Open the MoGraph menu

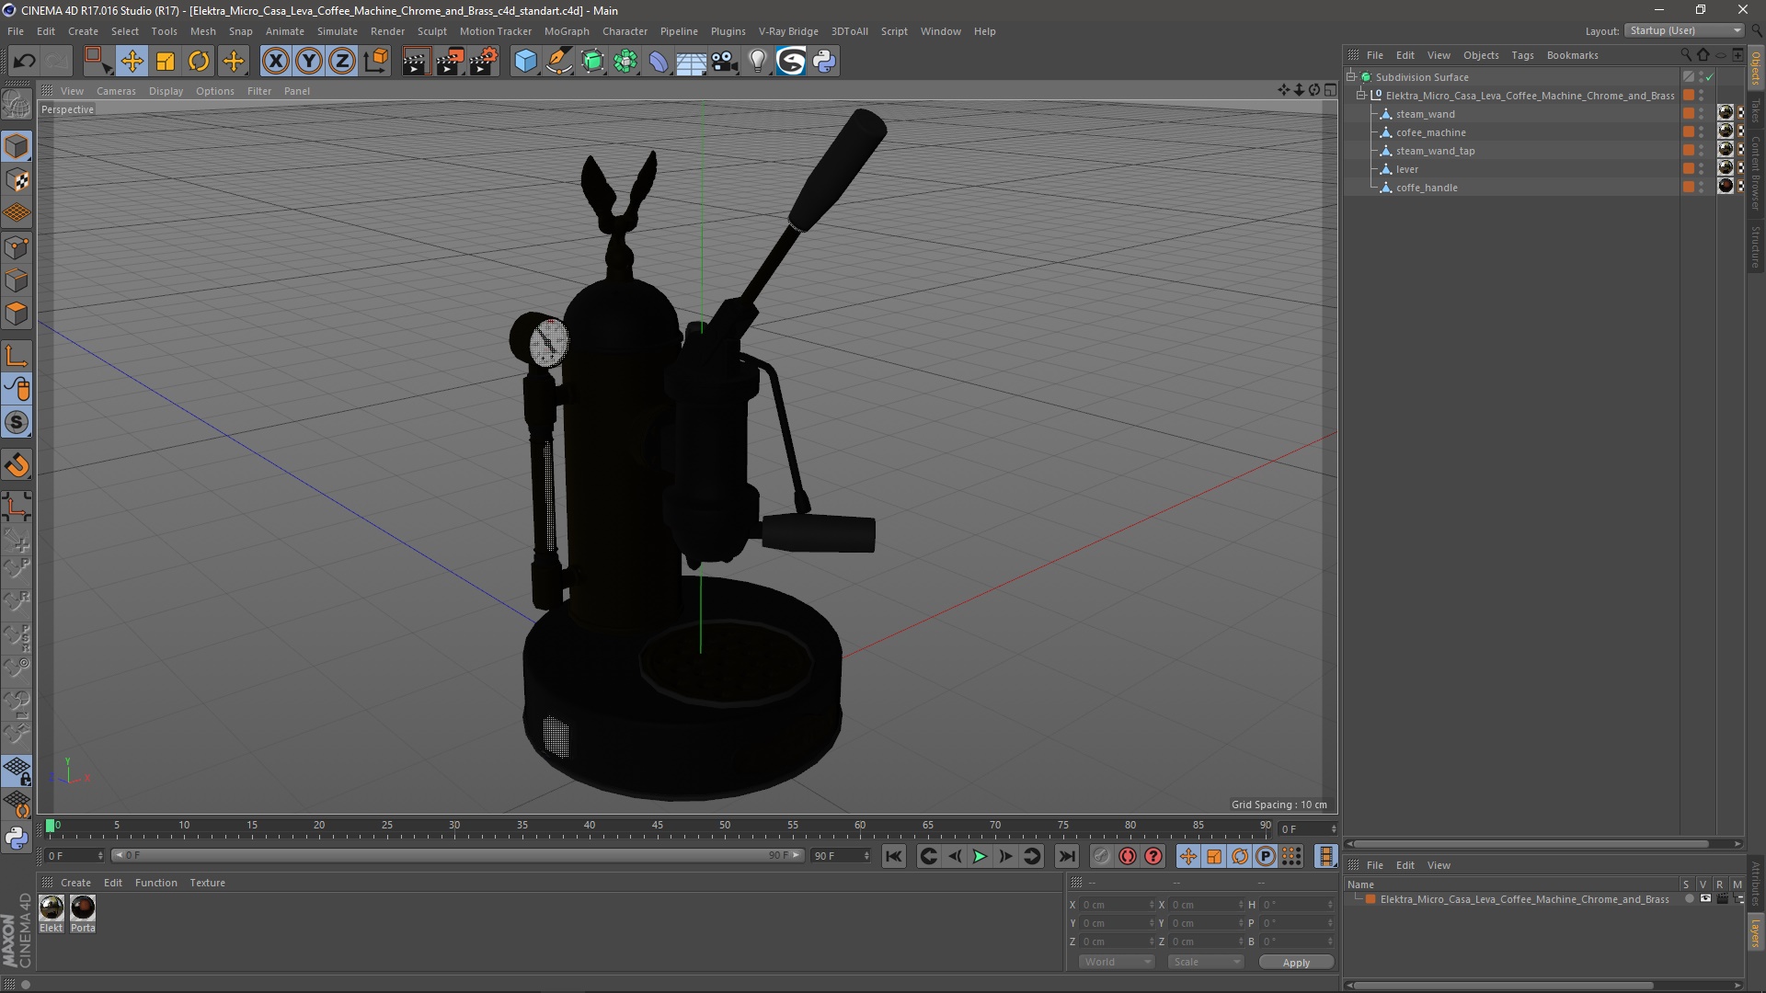pos(566,31)
